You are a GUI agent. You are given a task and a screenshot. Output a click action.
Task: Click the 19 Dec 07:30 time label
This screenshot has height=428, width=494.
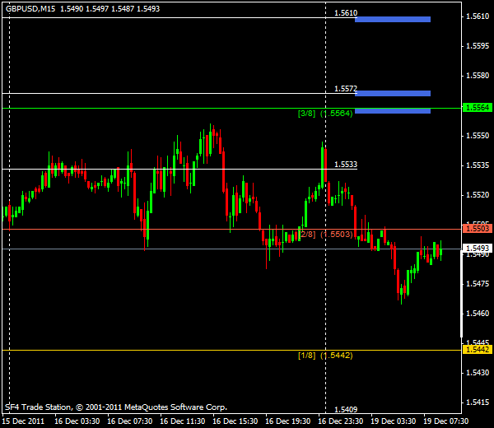click(448, 420)
